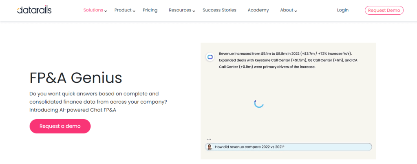Go to Success Stories
This screenshot has height=164, width=417.
[x=219, y=10]
